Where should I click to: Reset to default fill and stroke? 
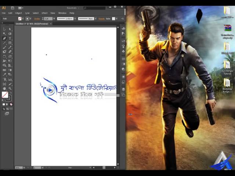click(x=3, y=100)
